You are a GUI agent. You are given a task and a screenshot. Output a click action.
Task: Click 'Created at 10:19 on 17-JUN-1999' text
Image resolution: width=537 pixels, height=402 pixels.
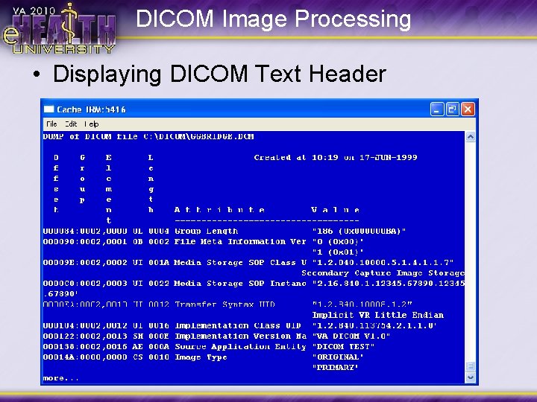click(x=336, y=158)
